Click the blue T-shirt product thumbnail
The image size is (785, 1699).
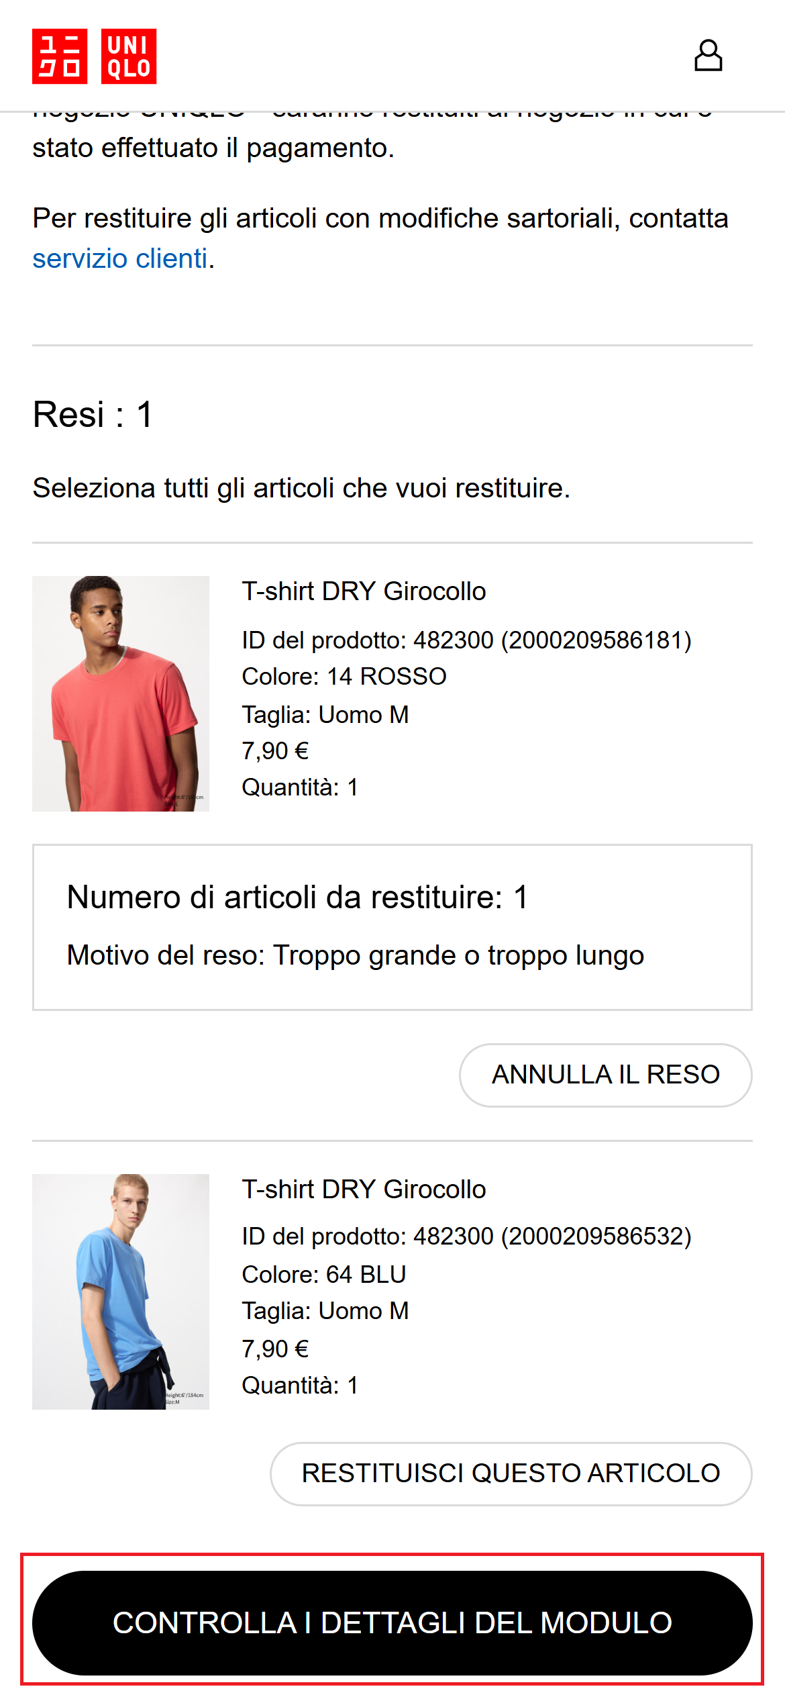pos(121,1292)
